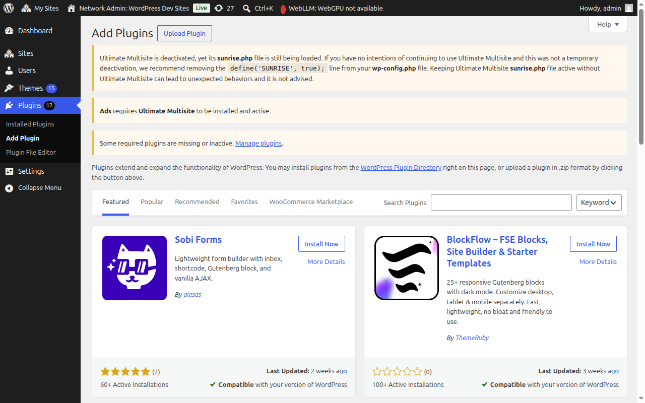Open Plugin File Editor submenu
645x403 pixels.
click(x=31, y=152)
